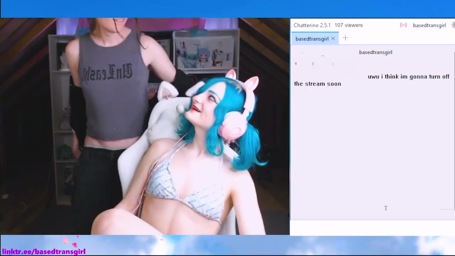Click the blue banner above the webcam
455x256 pixels.
227,9
